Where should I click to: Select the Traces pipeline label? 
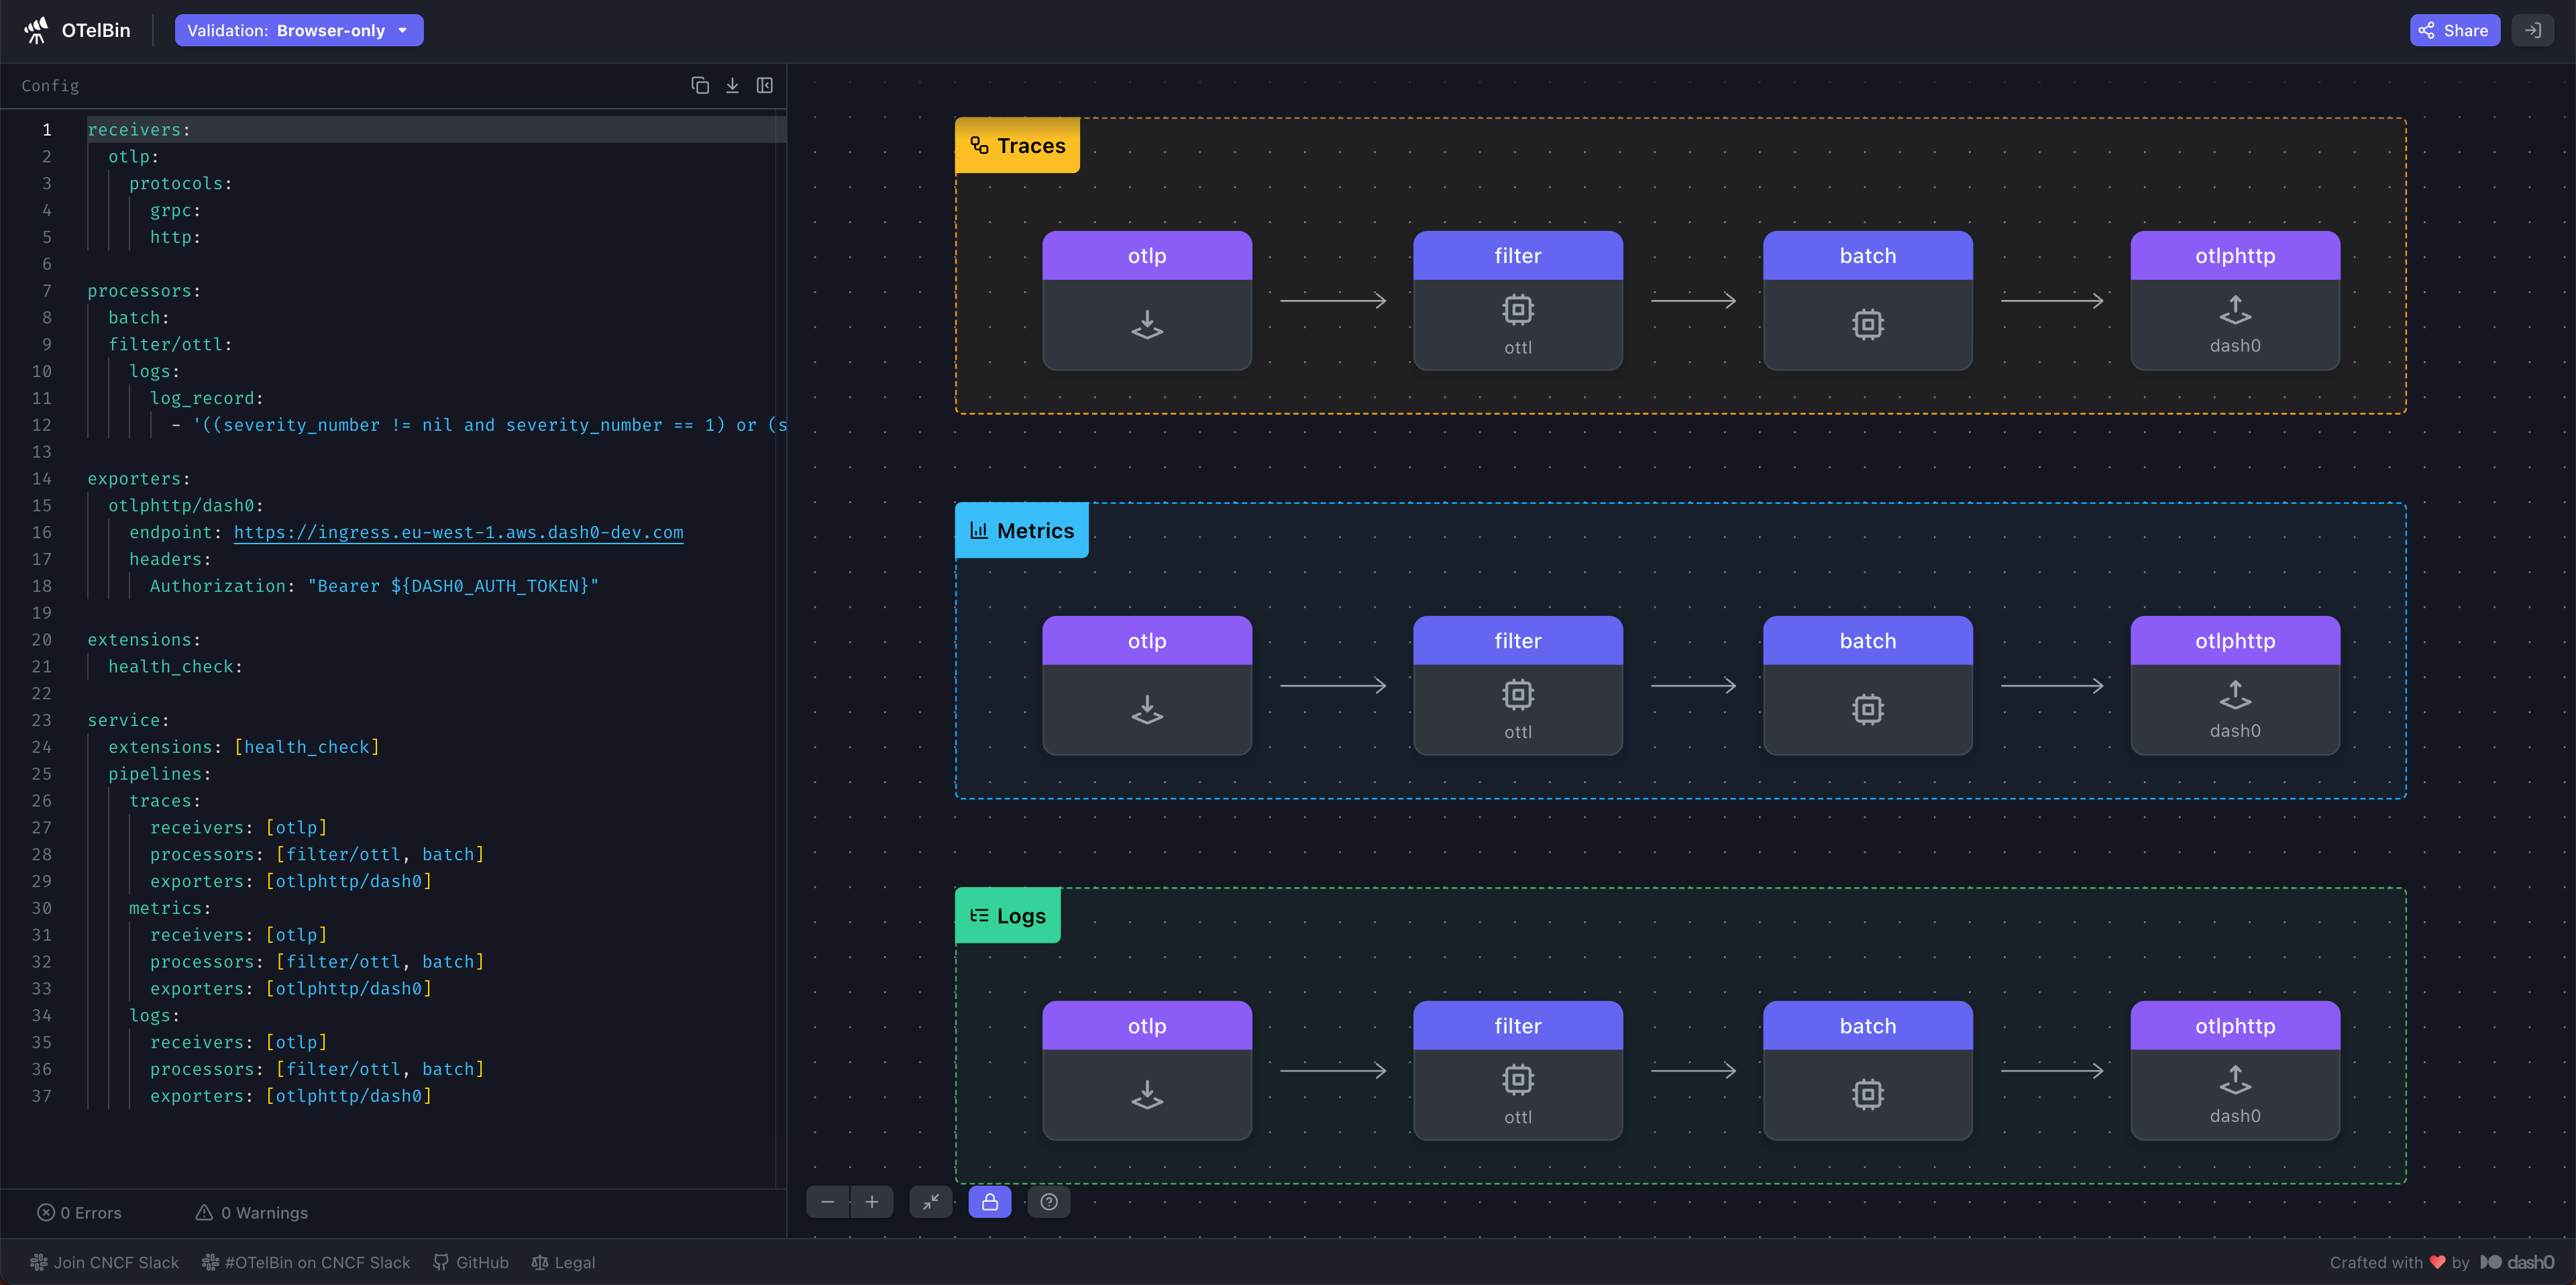(x=1017, y=146)
